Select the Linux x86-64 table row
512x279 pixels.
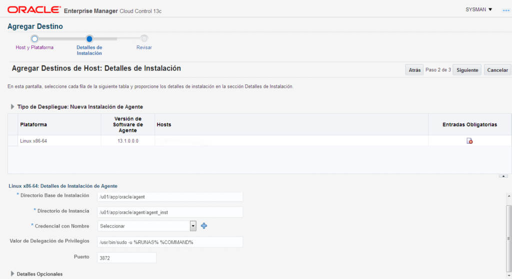coord(259,141)
